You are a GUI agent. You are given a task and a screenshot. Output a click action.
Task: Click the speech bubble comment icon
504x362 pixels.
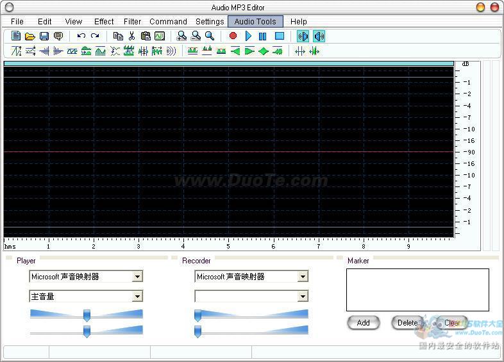click(x=58, y=36)
